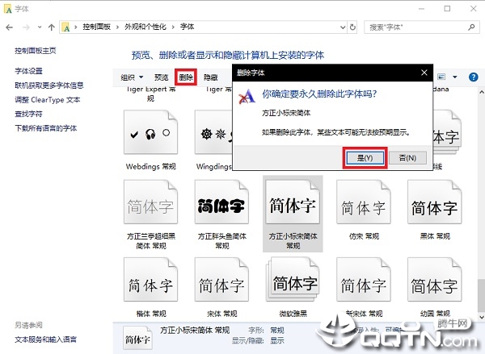Select 方正胖头鱼简体 font icon
485x354 pixels.
coord(221,206)
